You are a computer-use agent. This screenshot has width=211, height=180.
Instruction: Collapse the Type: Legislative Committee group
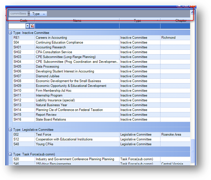pos(10,129)
